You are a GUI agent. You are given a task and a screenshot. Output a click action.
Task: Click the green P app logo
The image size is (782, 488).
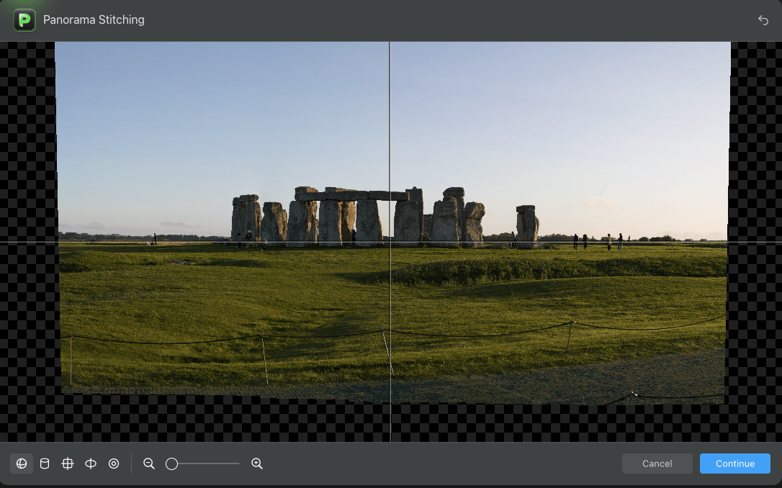(x=24, y=19)
